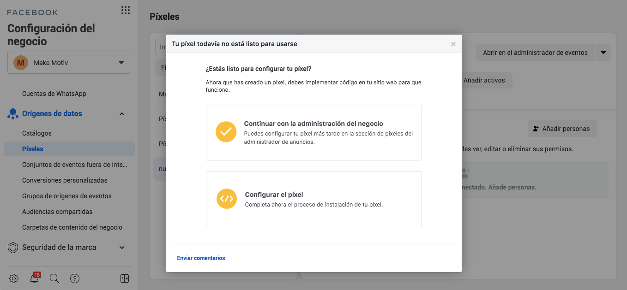Open Cuentas de WhatsApp in sidebar
Image resolution: width=627 pixels, height=290 pixels.
[x=54, y=94]
